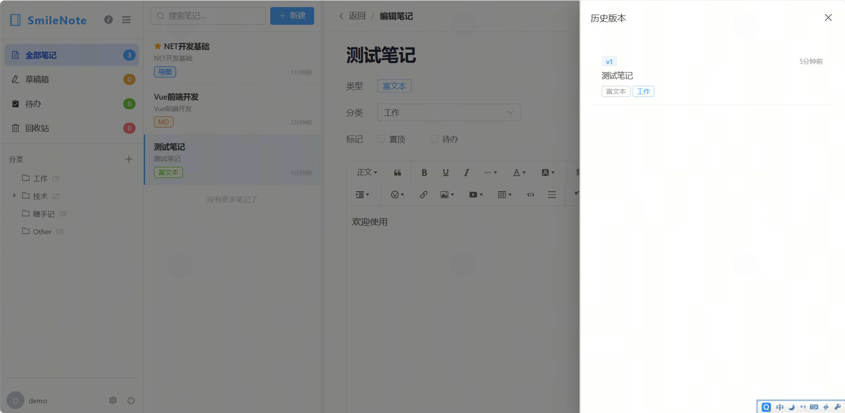Expand the 技术 category tree
Screen dimensions: 845x413
pos(15,195)
